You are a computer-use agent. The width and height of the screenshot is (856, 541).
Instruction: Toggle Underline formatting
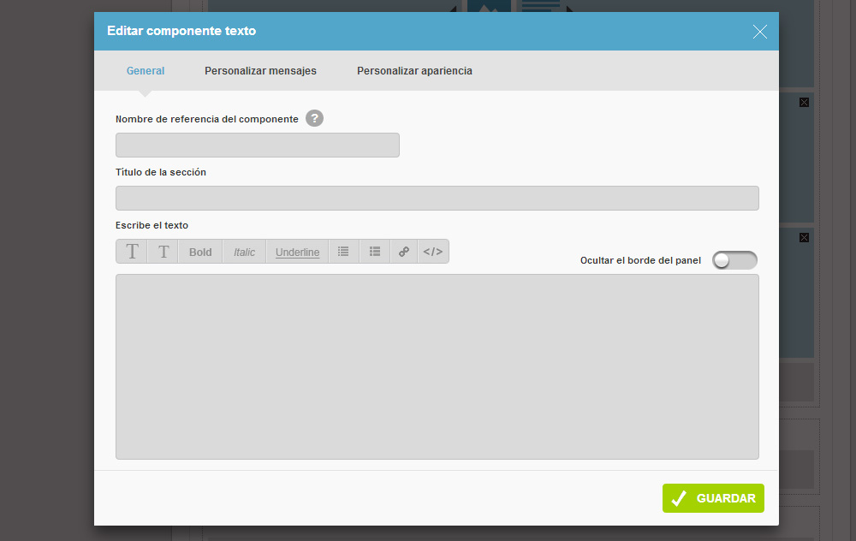tap(297, 252)
